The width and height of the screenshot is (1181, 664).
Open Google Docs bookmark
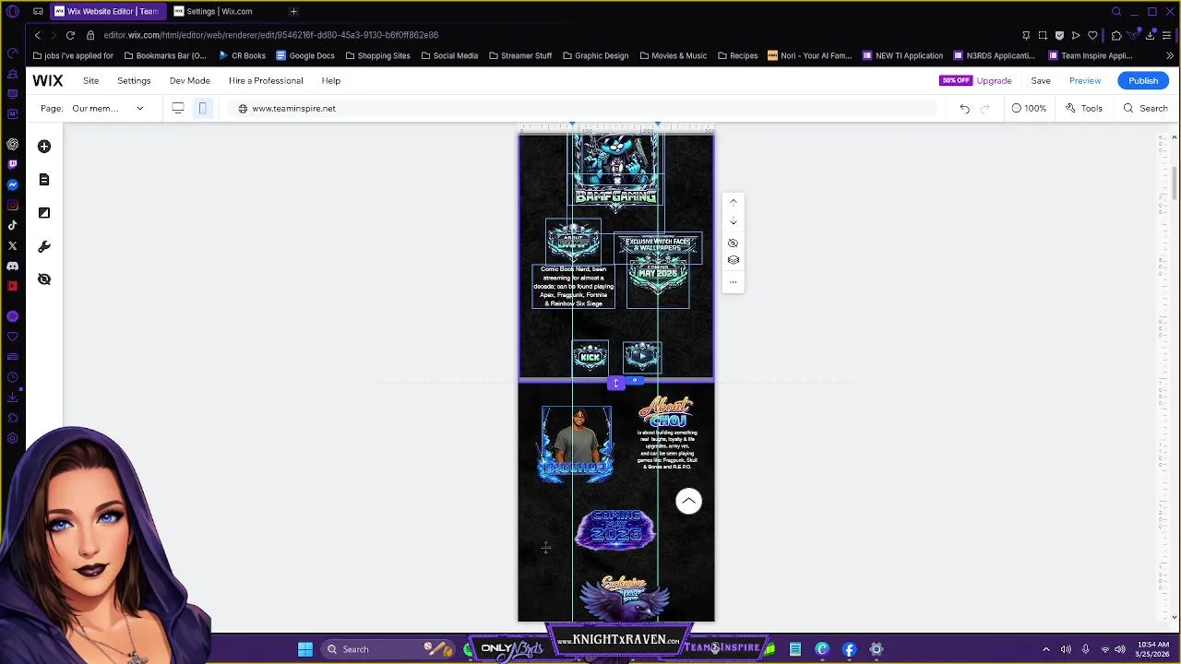[304, 55]
